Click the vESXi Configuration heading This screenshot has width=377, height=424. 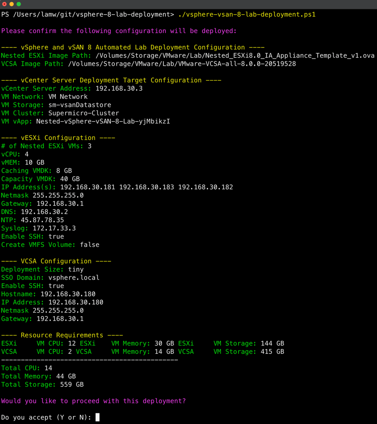[x=58, y=138]
